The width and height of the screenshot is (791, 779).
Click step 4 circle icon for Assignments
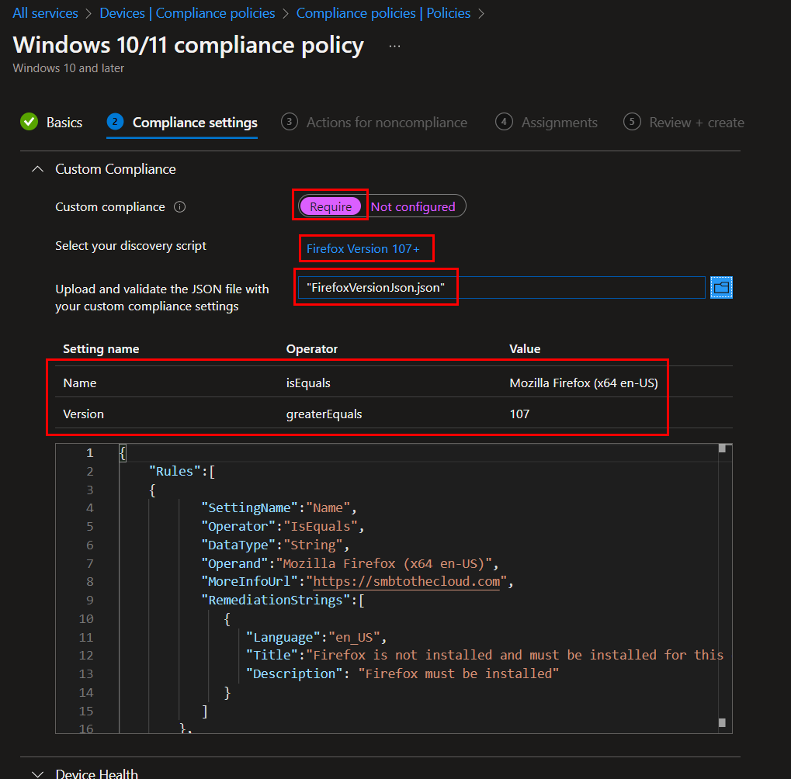pyautogui.click(x=504, y=122)
